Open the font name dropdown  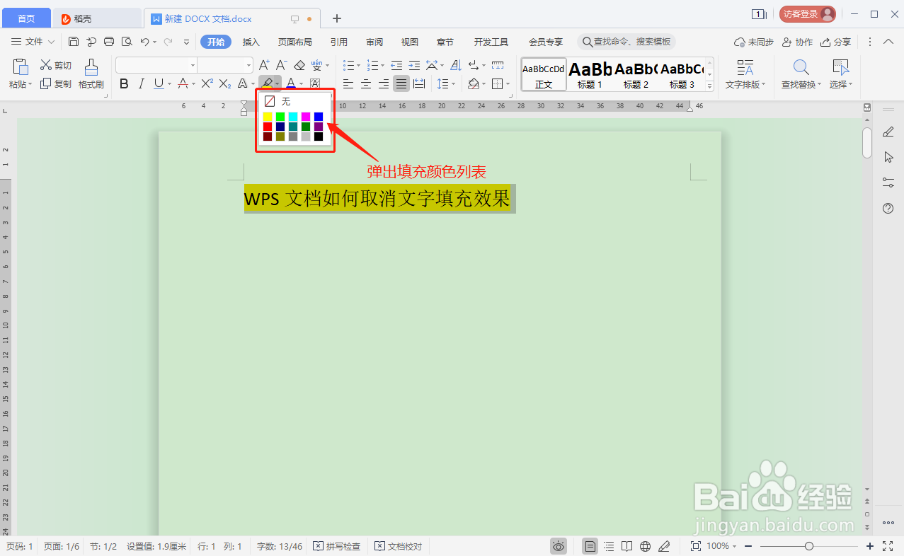click(191, 65)
